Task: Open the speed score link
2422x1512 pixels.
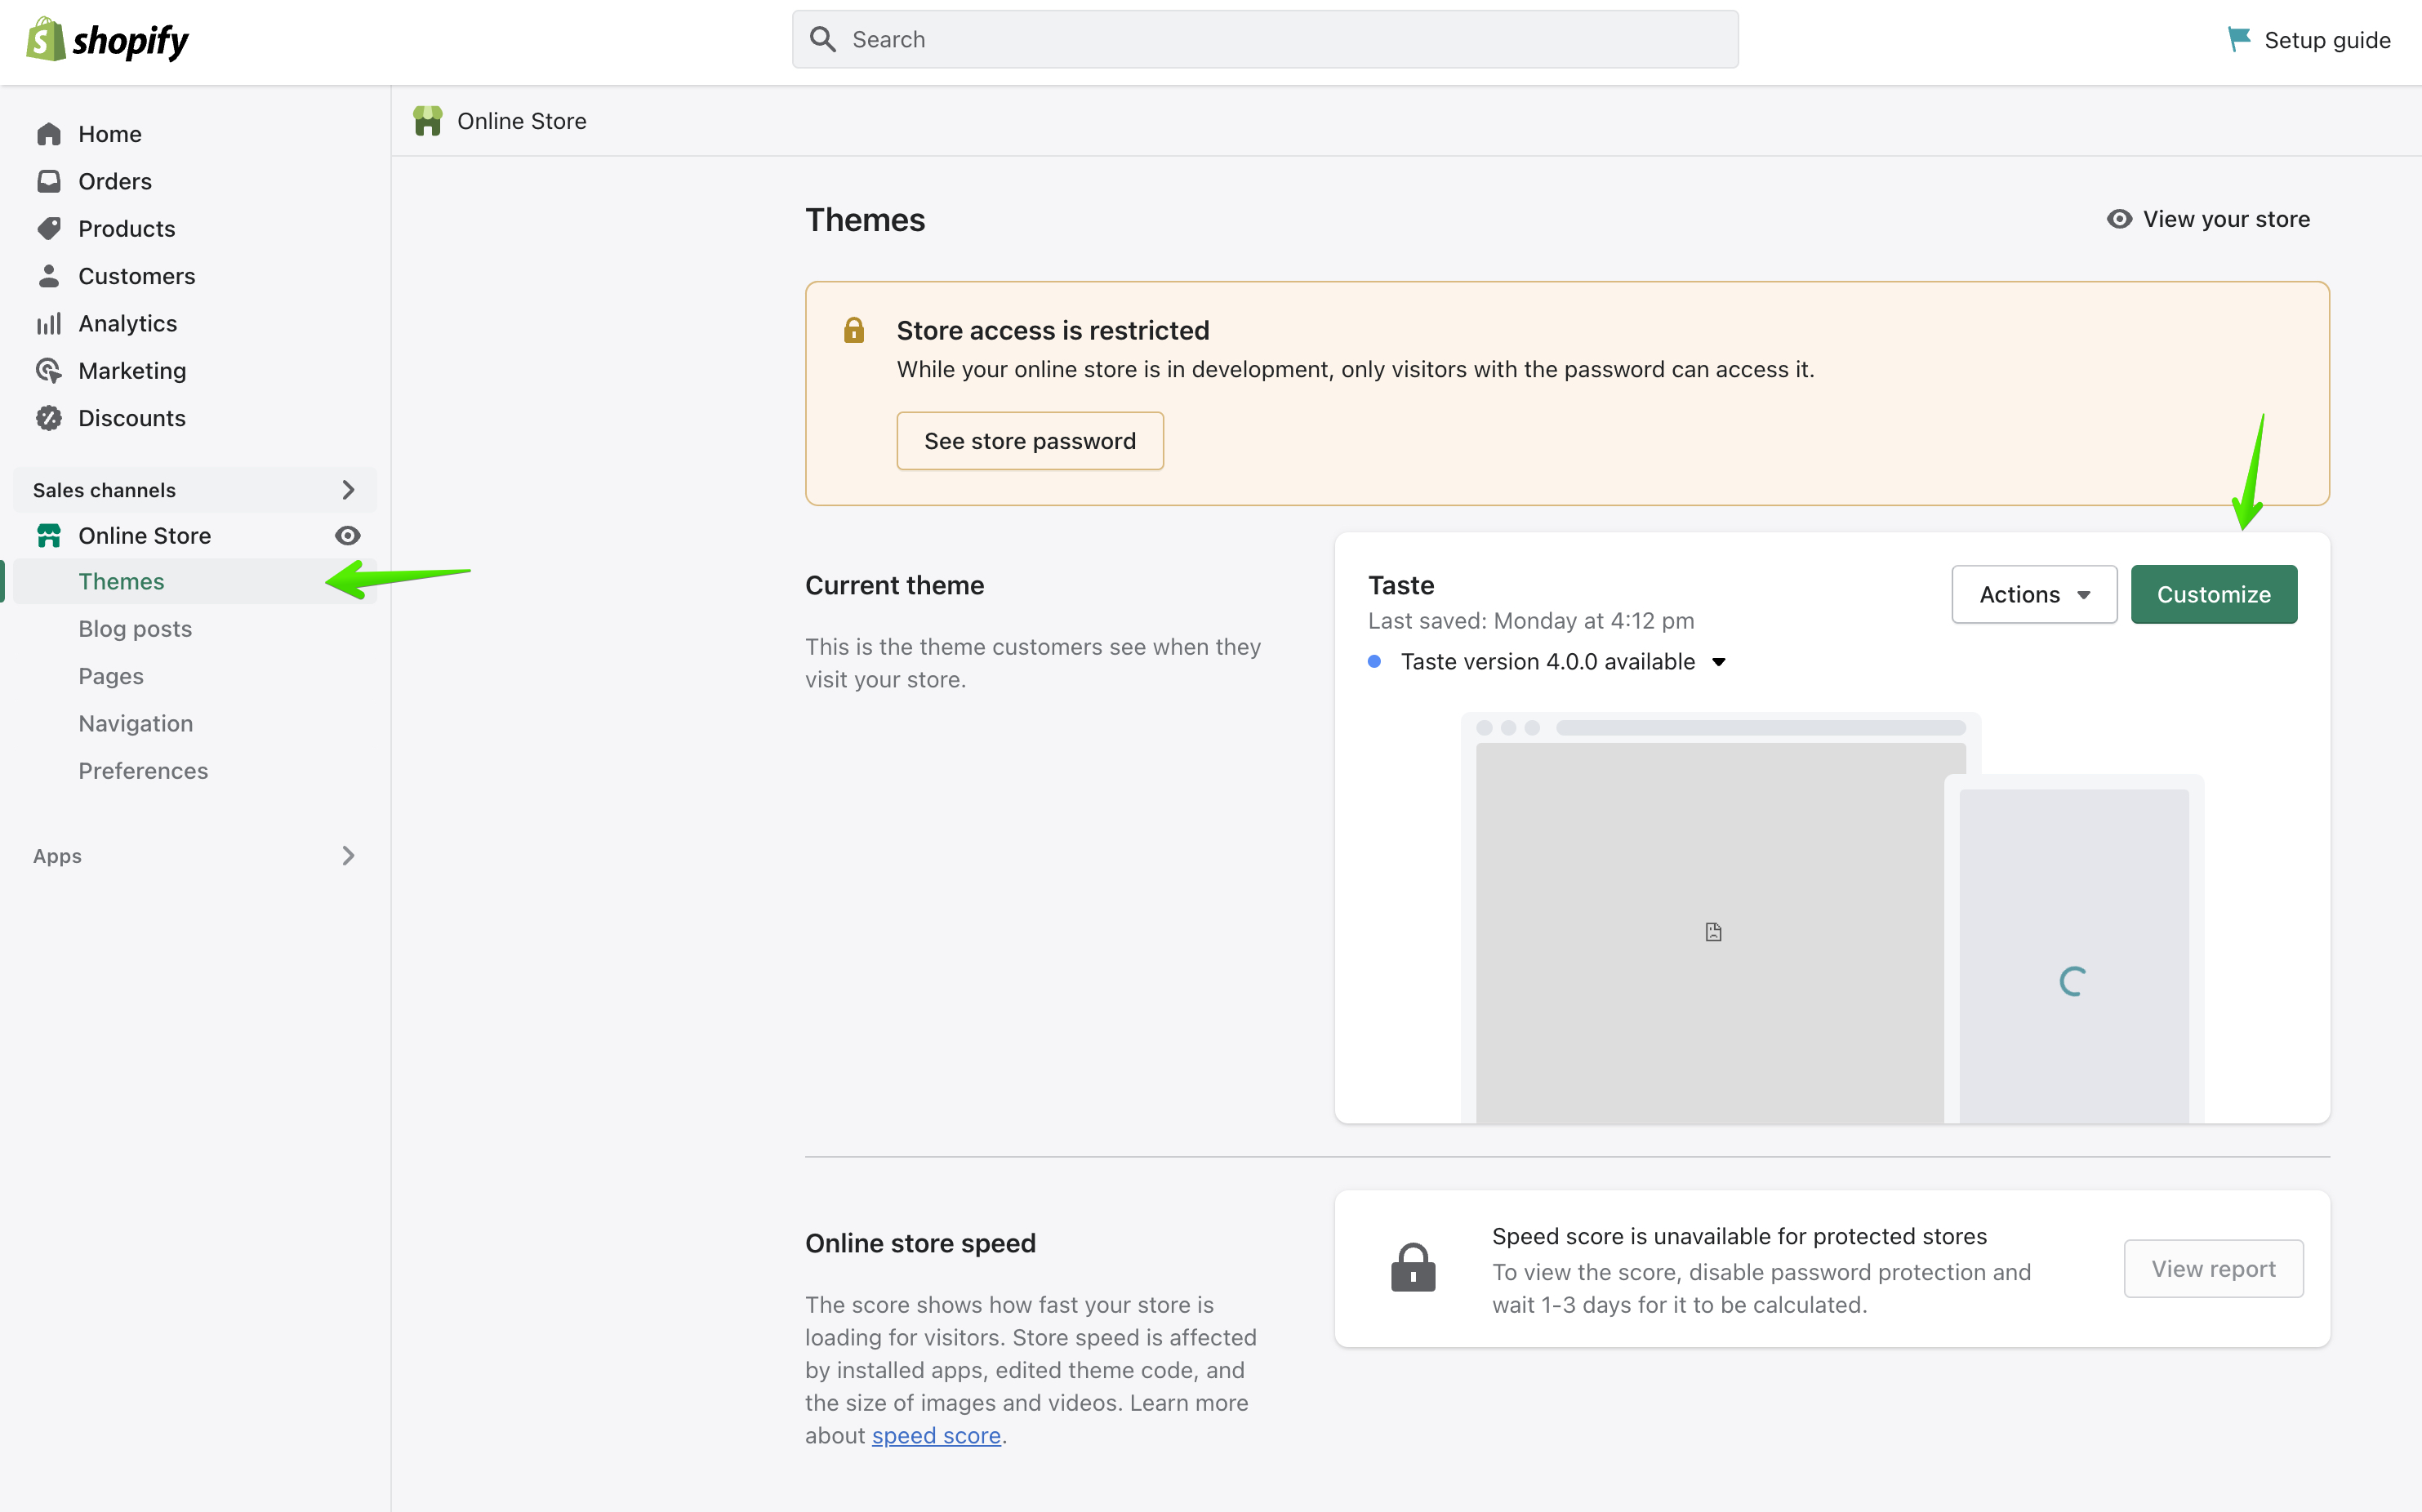Action: 936,1436
